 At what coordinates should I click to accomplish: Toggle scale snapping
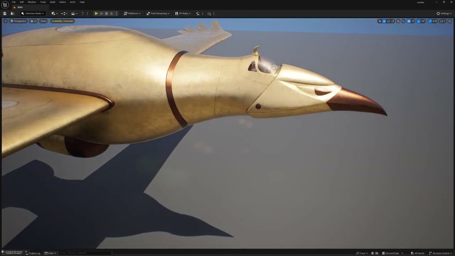(430, 21)
